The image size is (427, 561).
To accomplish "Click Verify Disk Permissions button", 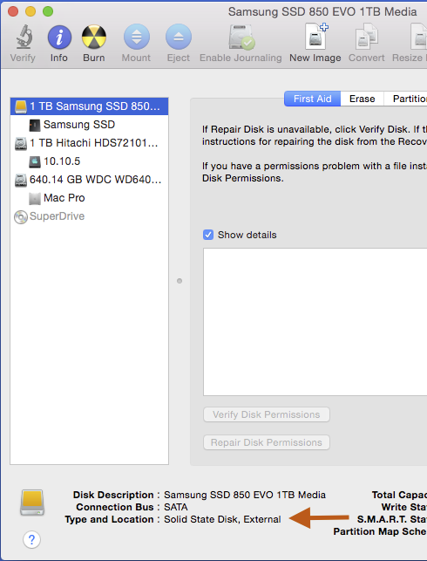I will (267, 414).
